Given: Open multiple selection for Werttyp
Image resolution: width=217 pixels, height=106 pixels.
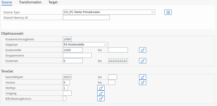Looking at the screenshot, I should tap(101, 88).
